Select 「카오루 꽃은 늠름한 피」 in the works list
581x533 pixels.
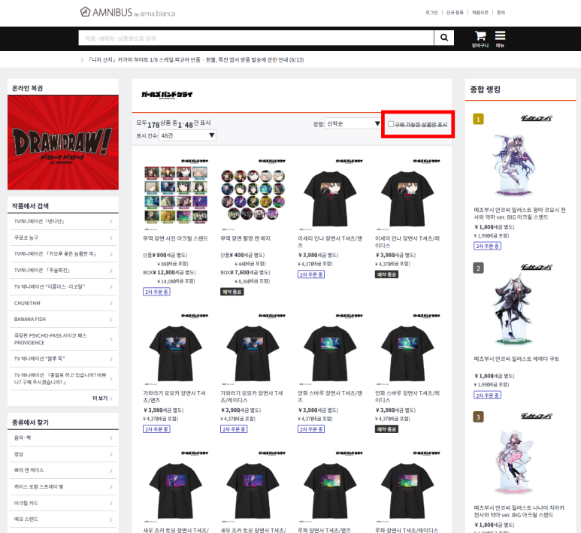(63, 254)
